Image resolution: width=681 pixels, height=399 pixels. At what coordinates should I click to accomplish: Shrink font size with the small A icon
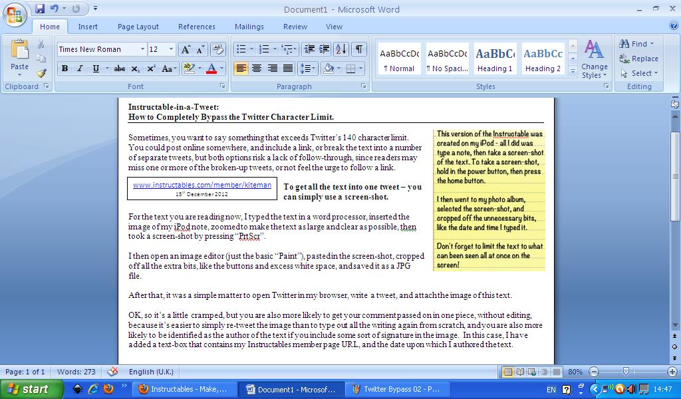[200, 49]
